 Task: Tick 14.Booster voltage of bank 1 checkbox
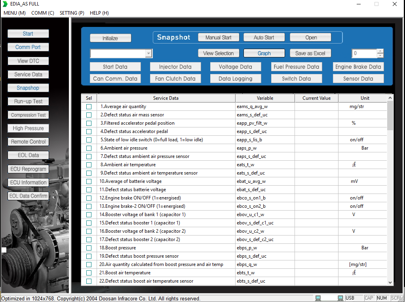(89, 215)
